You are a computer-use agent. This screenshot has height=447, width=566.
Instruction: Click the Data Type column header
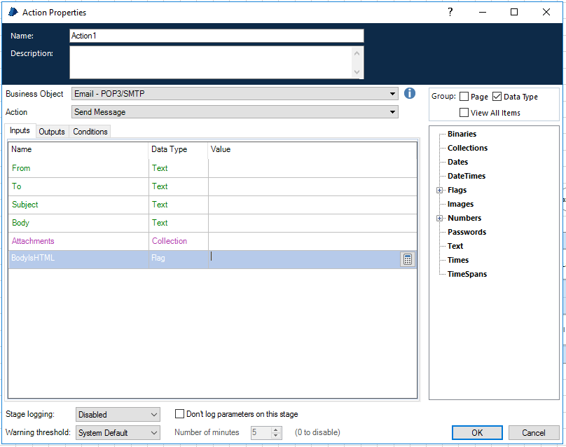[179, 149]
